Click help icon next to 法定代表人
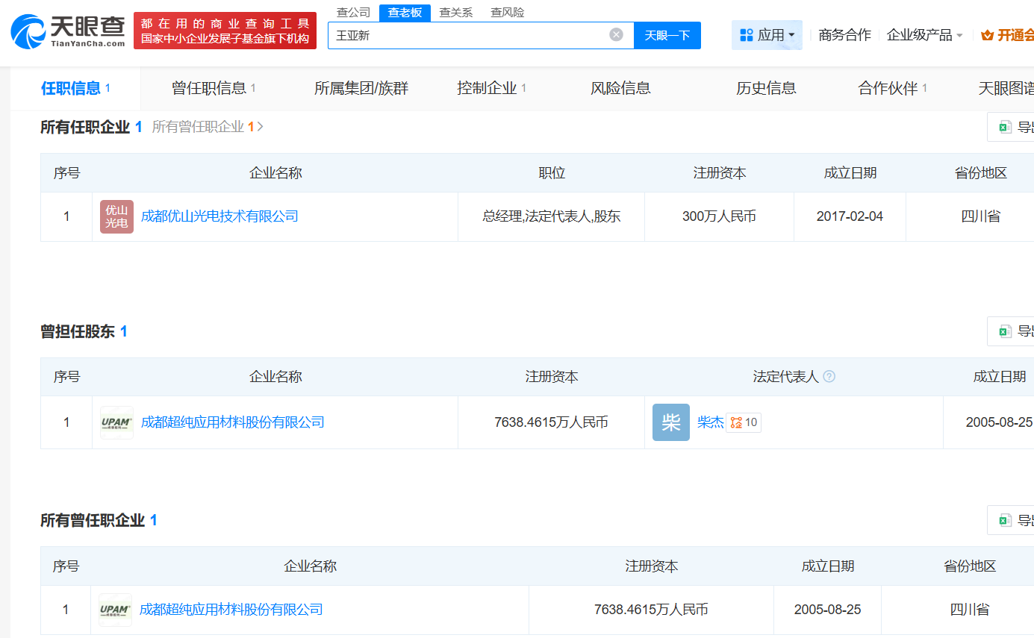This screenshot has width=1034, height=638. [829, 377]
